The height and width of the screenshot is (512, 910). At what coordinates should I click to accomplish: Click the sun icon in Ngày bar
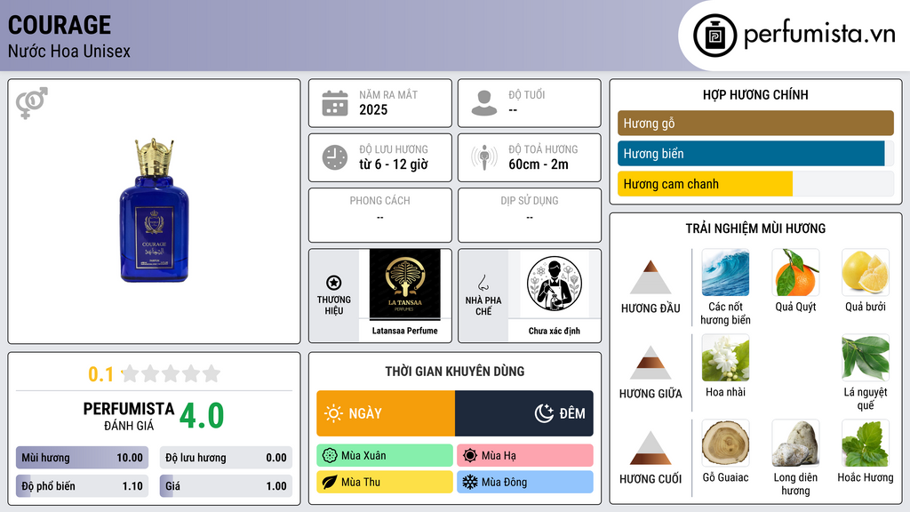[x=334, y=413]
